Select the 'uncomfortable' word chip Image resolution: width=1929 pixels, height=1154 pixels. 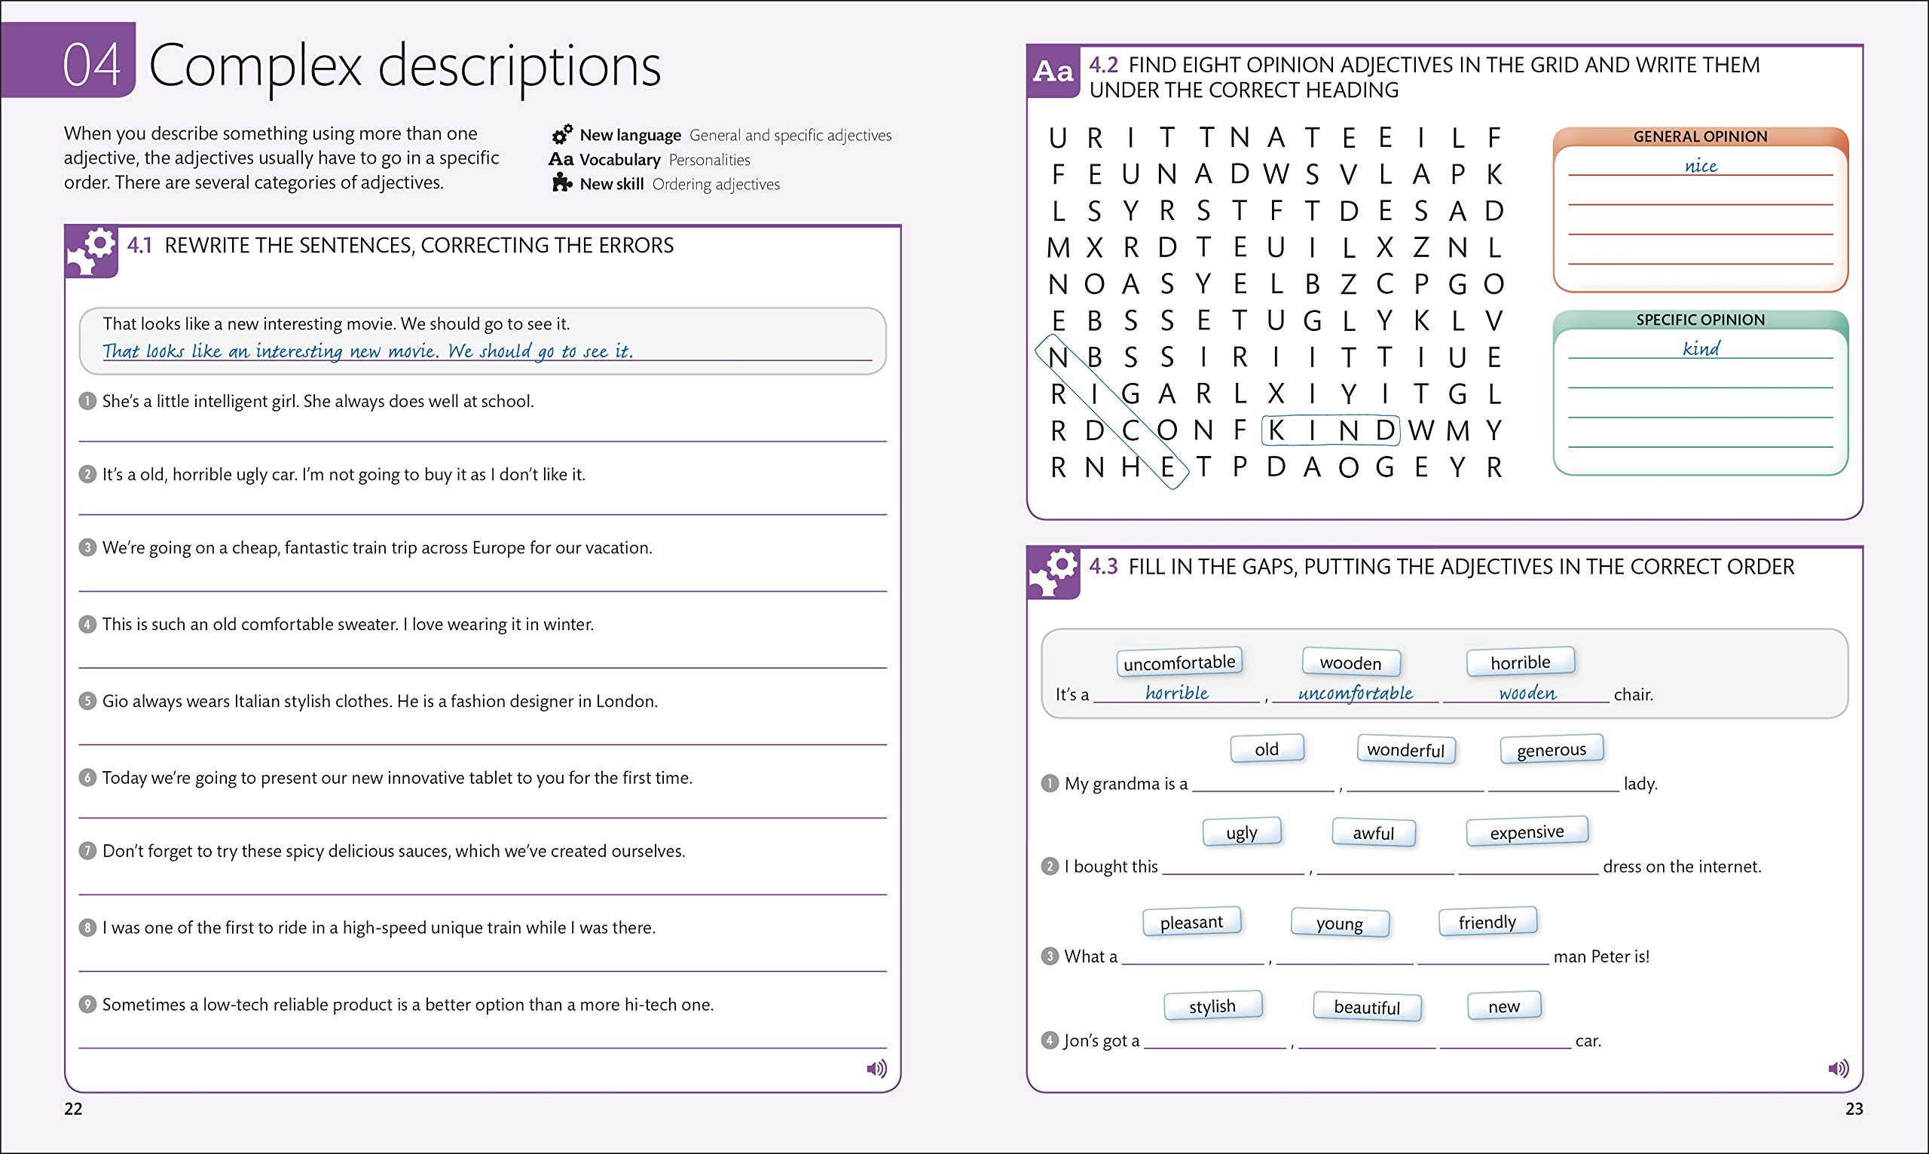click(x=1180, y=663)
